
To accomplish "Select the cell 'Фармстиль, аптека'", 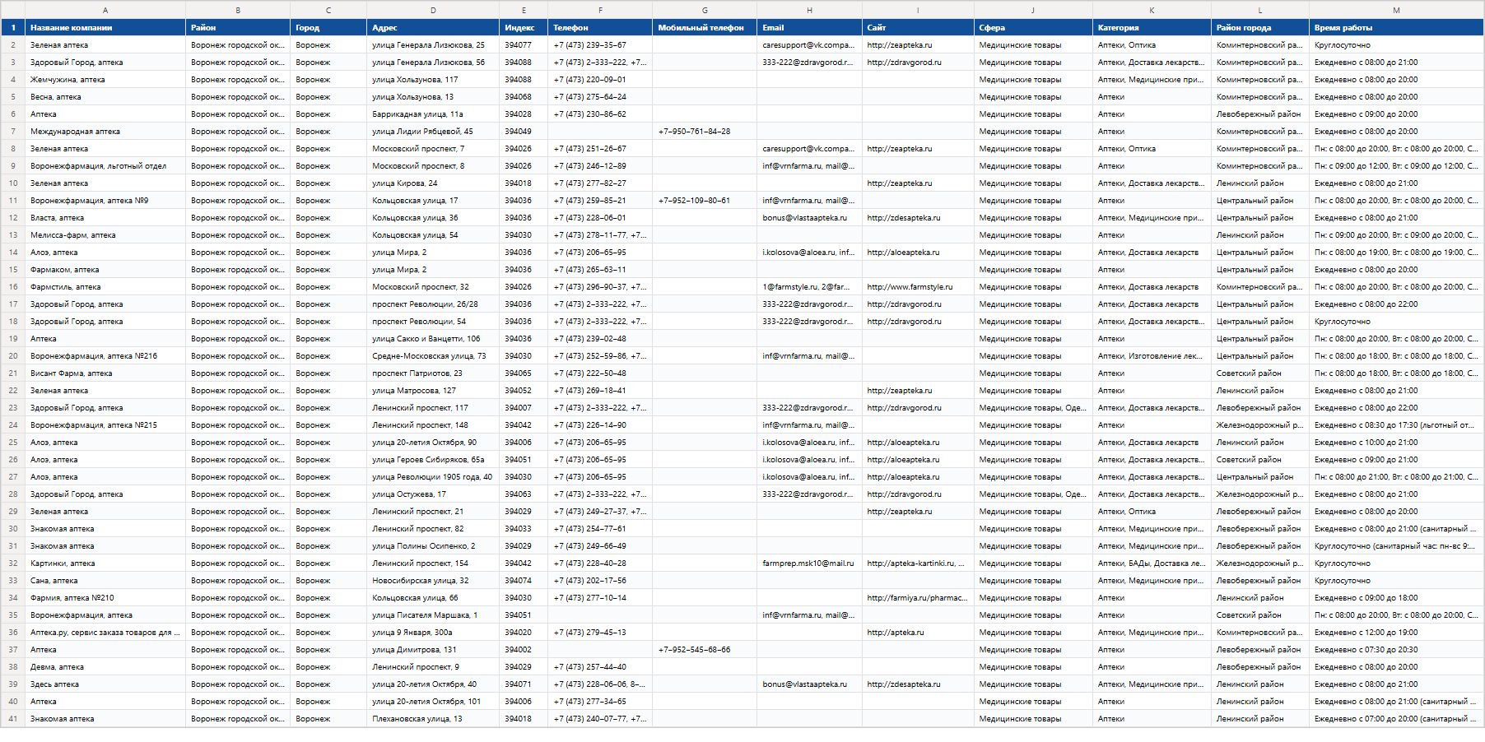I will 105,287.
